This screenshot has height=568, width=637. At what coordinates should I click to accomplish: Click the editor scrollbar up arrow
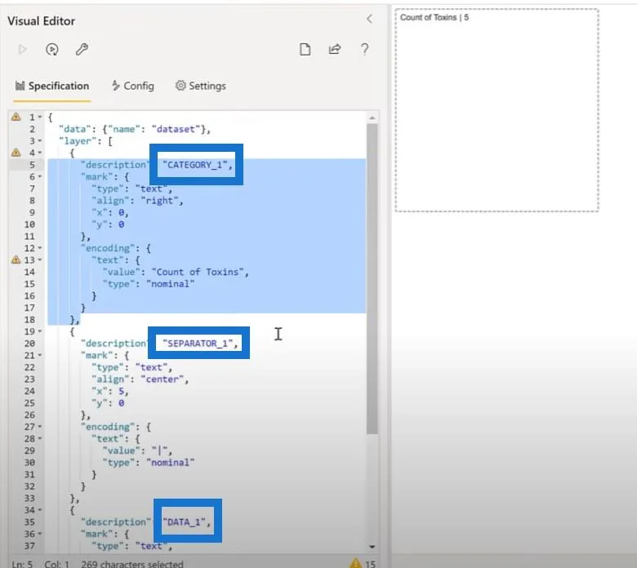pyautogui.click(x=372, y=118)
